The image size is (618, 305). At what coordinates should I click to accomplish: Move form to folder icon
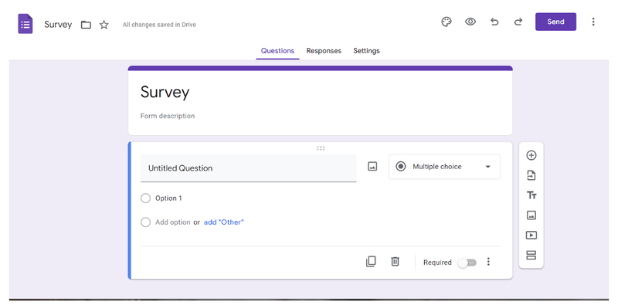pos(86,25)
